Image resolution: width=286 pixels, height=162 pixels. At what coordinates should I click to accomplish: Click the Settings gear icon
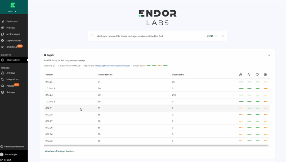click(x=3, y=92)
